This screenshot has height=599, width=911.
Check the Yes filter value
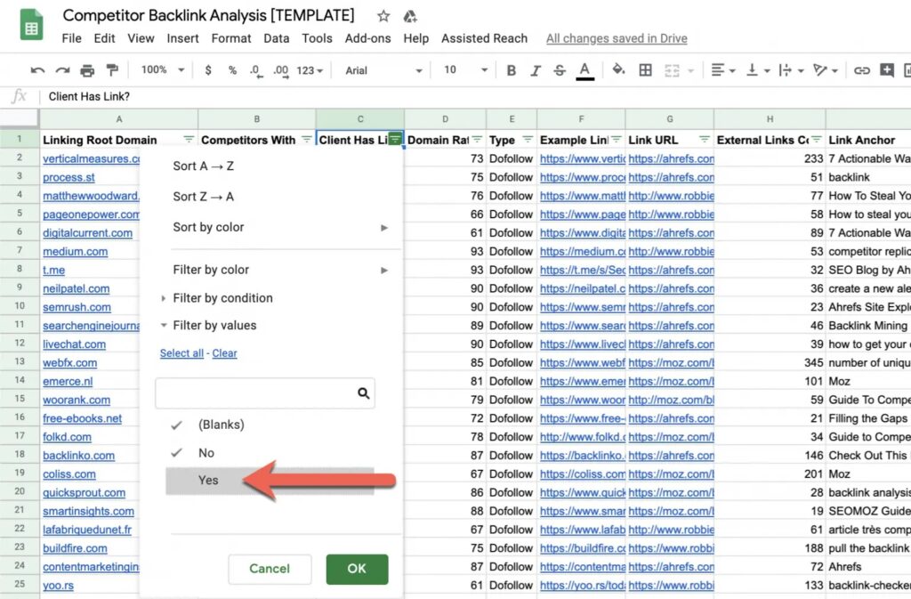(x=270, y=481)
